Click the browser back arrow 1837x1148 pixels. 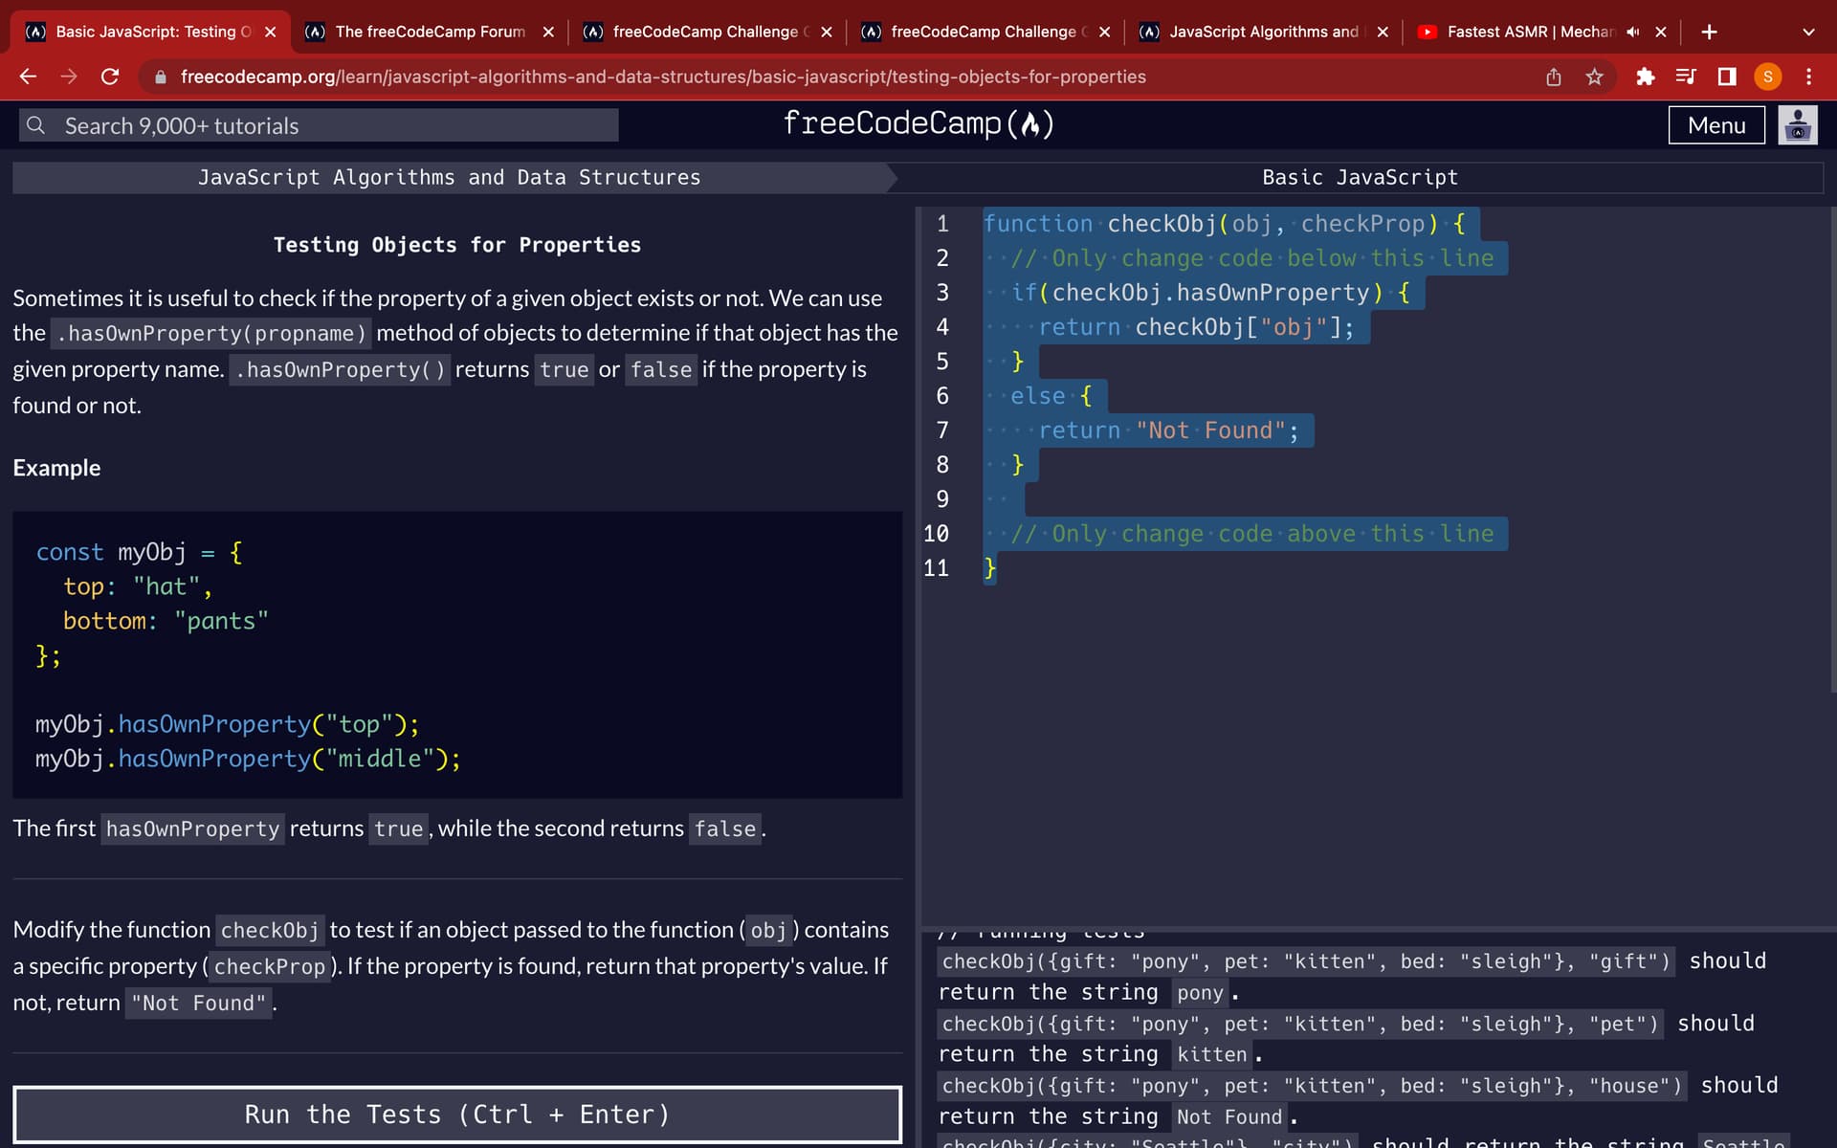point(28,77)
